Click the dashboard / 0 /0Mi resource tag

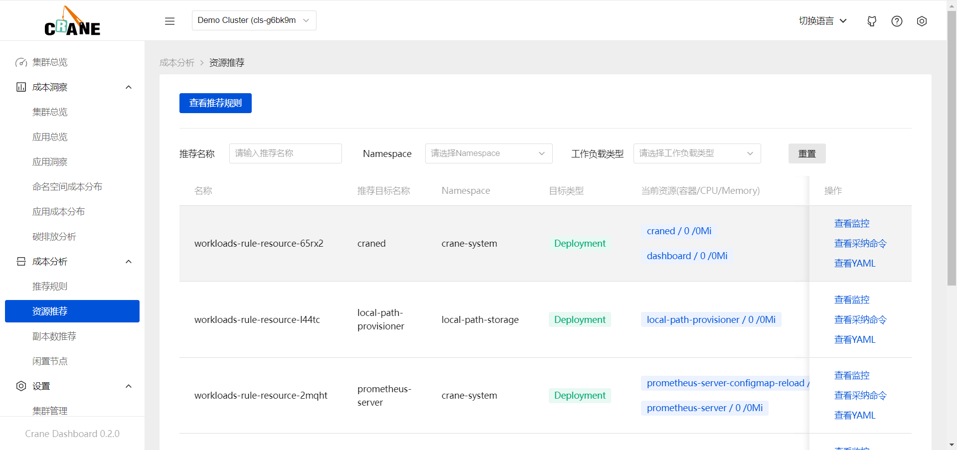687,256
